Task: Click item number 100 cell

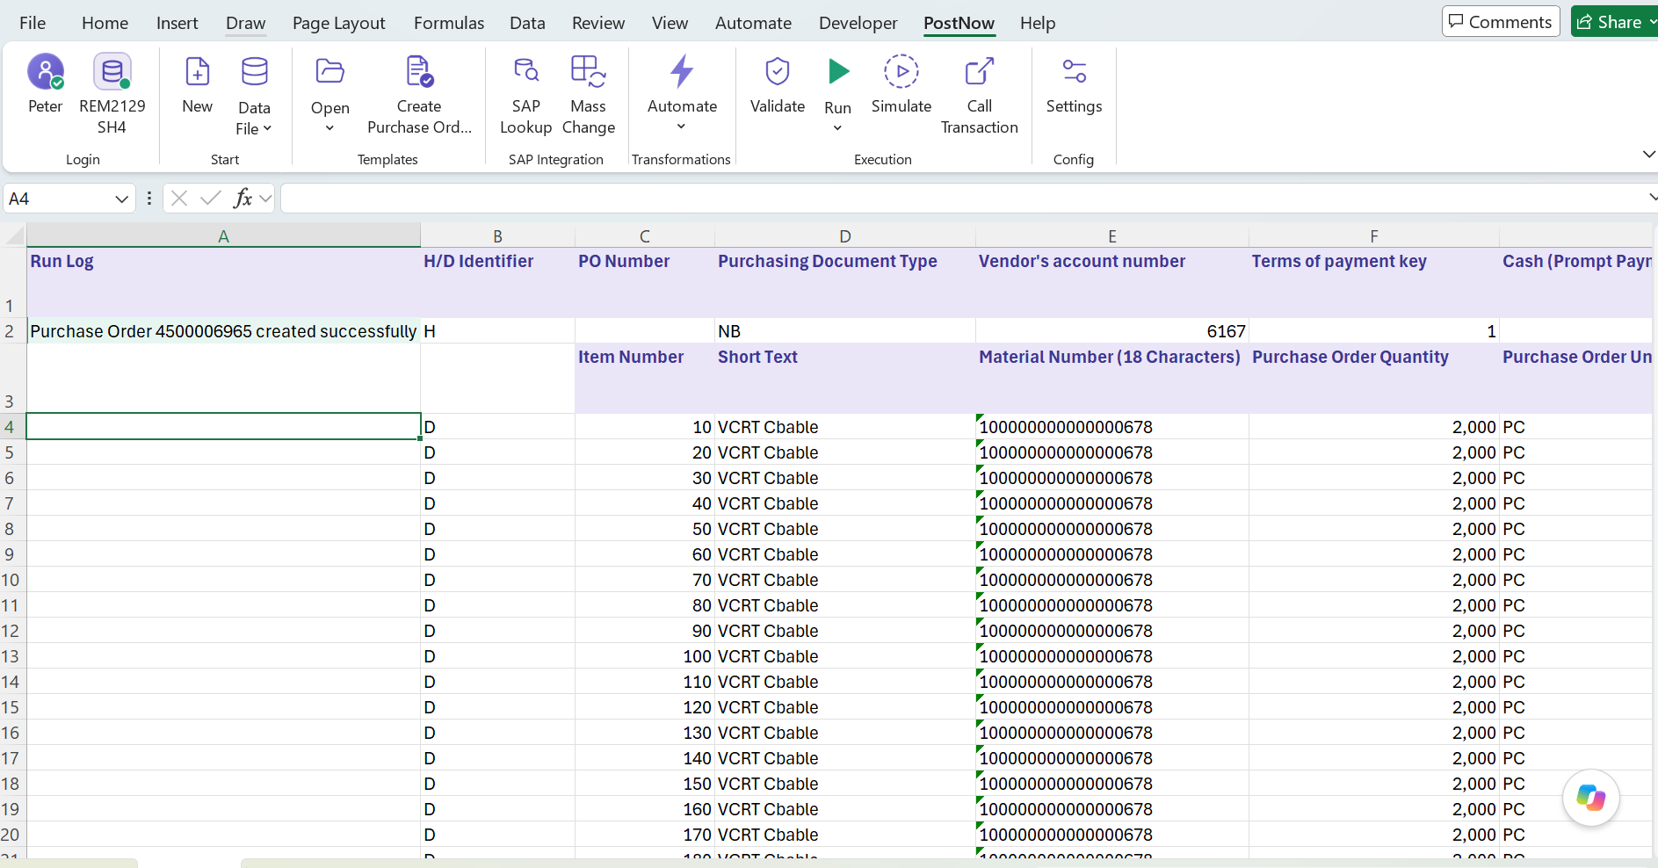Action: click(x=645, y=656)
